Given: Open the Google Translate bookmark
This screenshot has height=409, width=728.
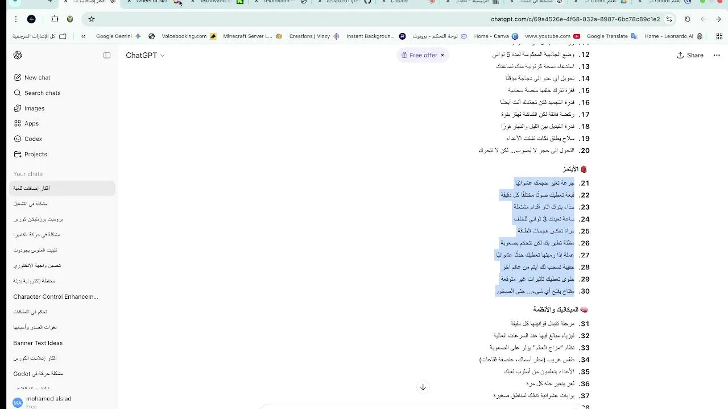Looking at the screenshot, I should [x=612, y=36].
